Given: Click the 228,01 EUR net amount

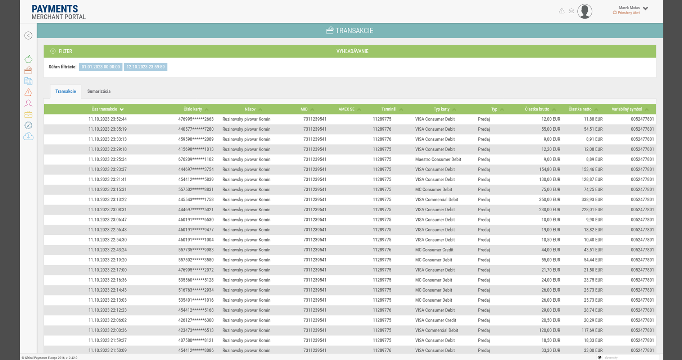Looking at the screenshot, I should (592, 210).
